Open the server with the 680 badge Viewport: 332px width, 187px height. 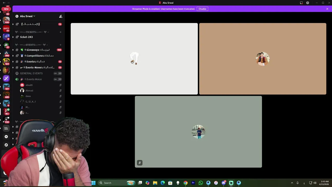pyautogui.click(x=6, y=95)
